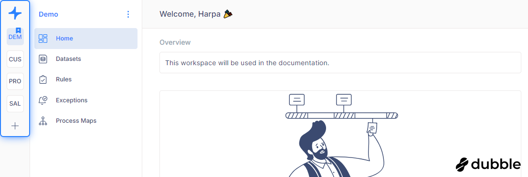Click the Demo workspace title

pos(49,14)
